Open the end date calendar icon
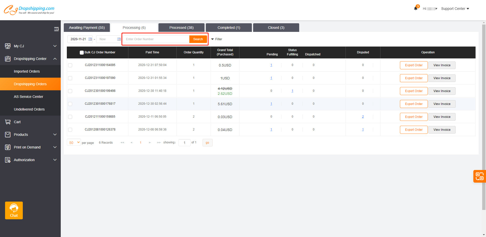This screenshot has height=237, width=486. (x=119, y=39)
